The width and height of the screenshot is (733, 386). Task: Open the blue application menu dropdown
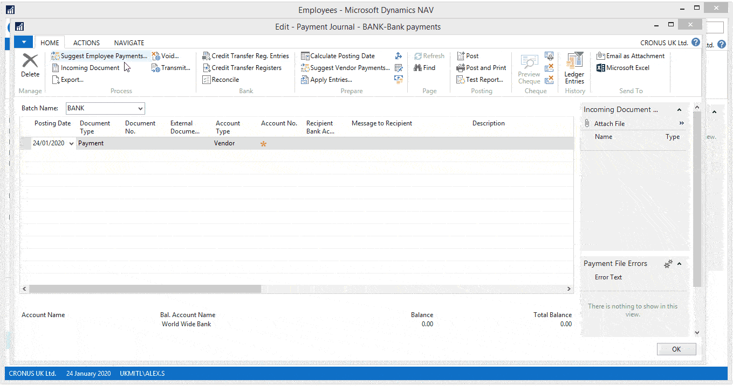24,42
